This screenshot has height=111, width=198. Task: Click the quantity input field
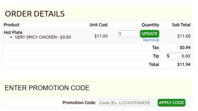click(x=129, y=34)
